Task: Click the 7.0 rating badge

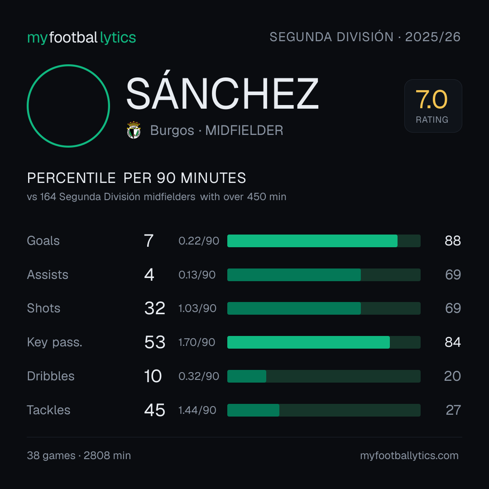Action: (433, 105)
